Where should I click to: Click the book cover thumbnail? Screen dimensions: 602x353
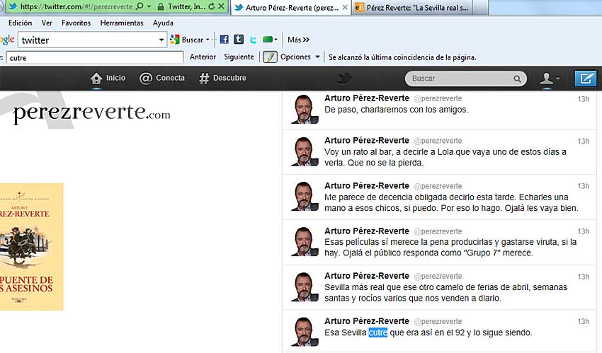(x=31, y=246)
